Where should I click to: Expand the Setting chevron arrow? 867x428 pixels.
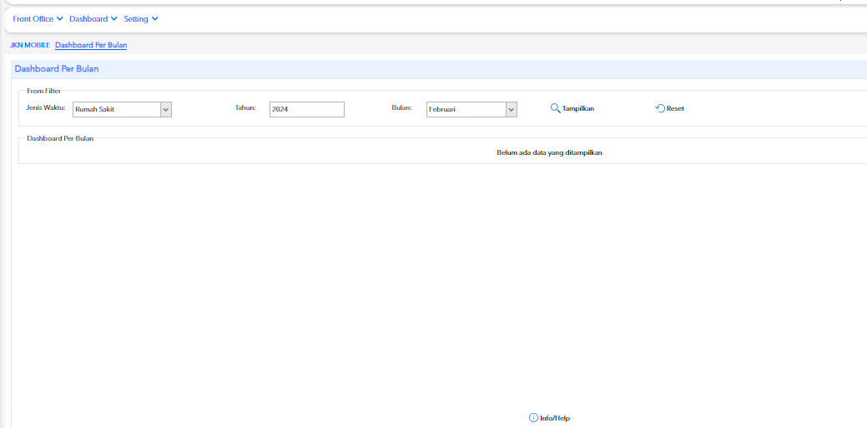click(x=155, y=19)
